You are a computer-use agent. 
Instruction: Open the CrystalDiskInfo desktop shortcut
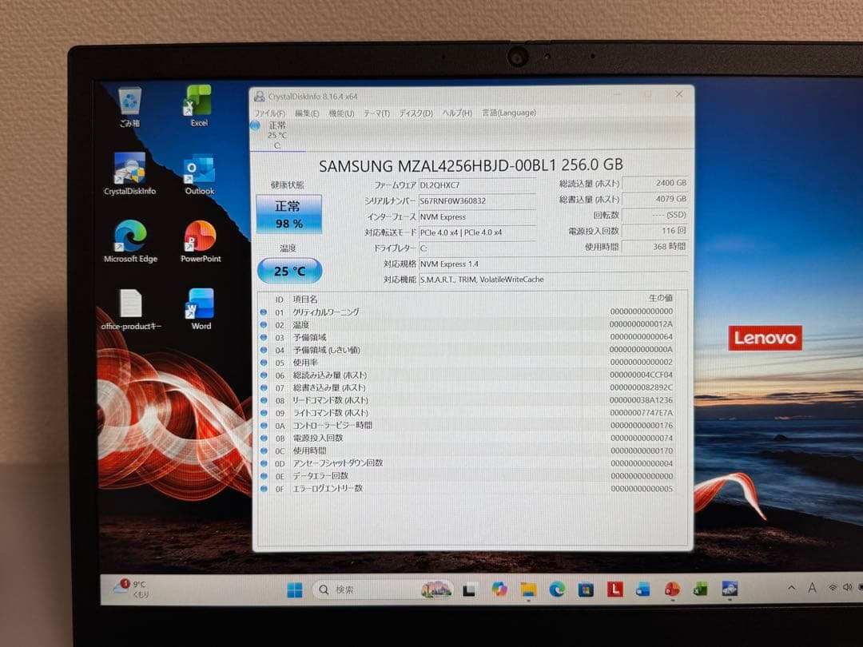[130, 174]
